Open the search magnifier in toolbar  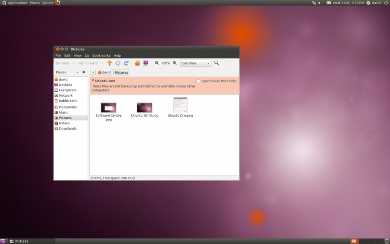tap(217, 63)
